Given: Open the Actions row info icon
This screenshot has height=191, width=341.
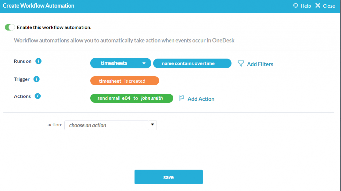Looking at the screenshot, I should pyautogui.click(x=38, y=96).
